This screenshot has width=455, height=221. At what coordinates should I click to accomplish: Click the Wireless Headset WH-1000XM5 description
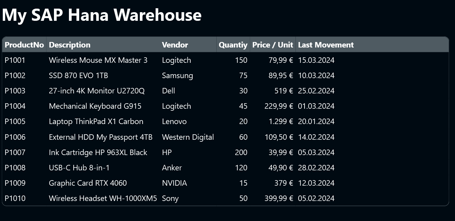[x=103, y=199]
